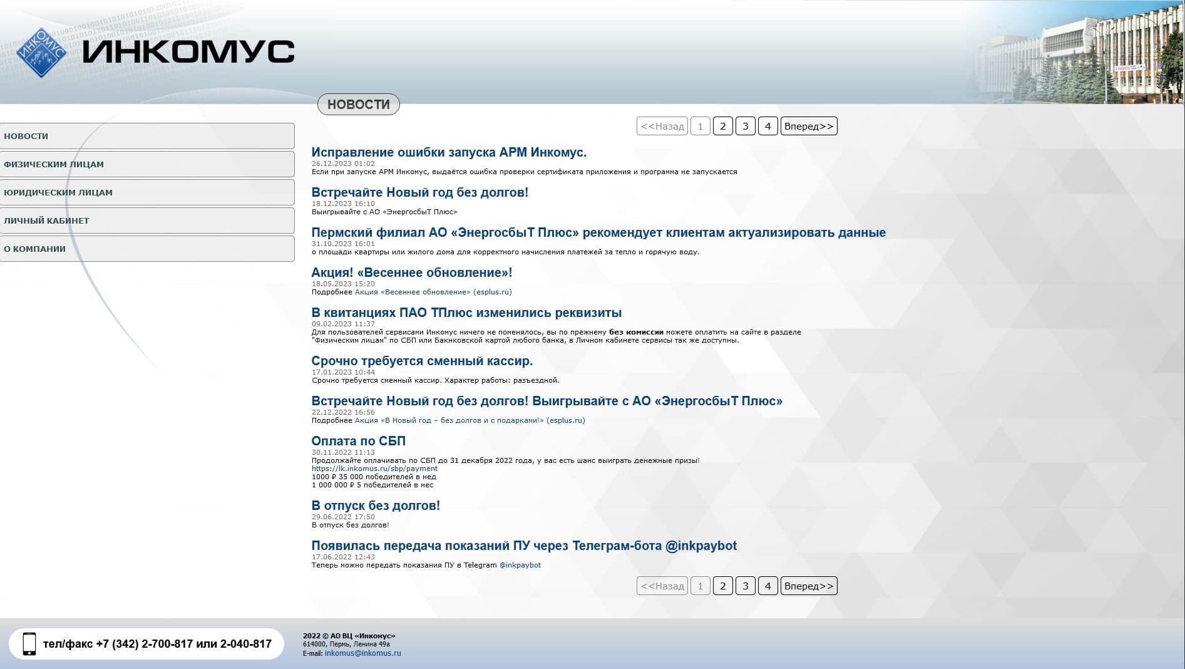Go to page 3 in bottom pagination
The width and height of the screenshot is (1185, 669).
click(746, 586)
